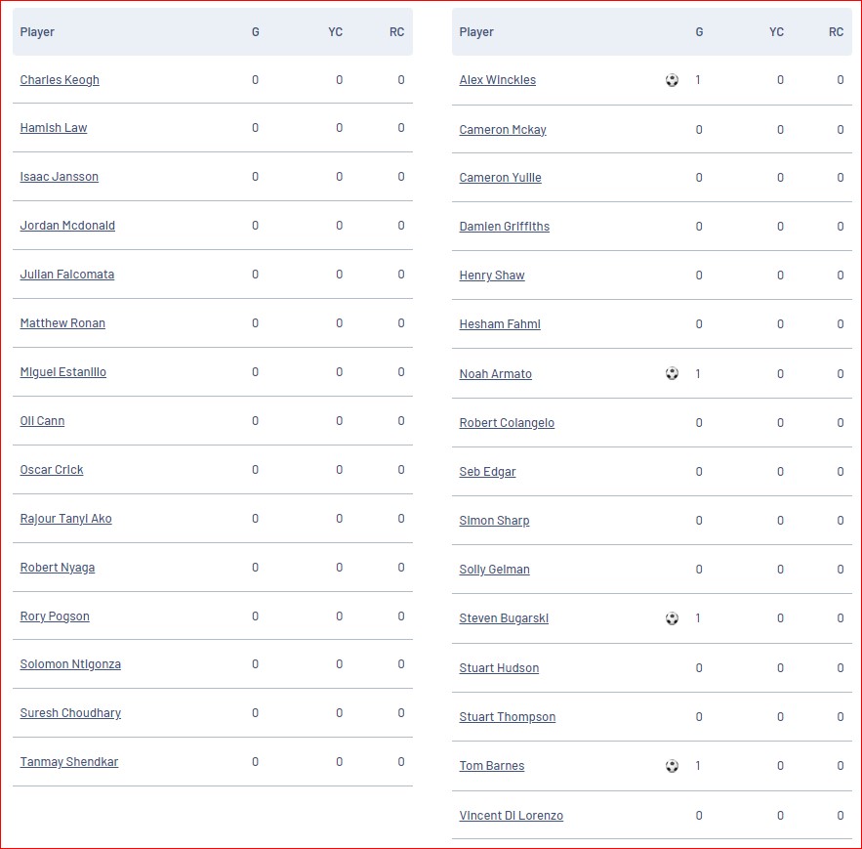This screenshot has width=862, height=849.
Task: Click the soccer ball icon for Tom Barnes
Action: (672, 766)
